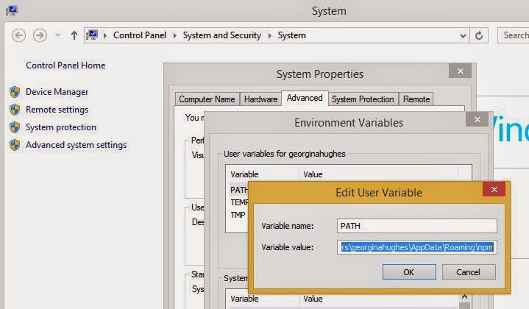
Task: Select the computer icon in address bar
Action: point(92,35)
